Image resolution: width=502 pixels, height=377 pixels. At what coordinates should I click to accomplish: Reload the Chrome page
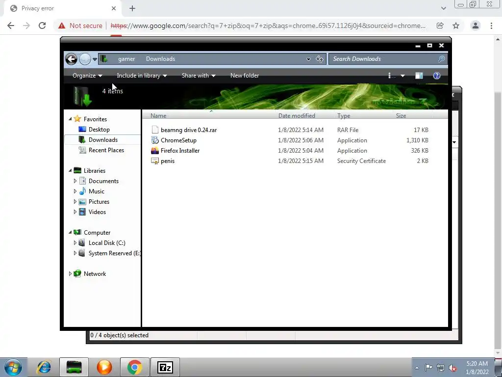tap(42, 26)
